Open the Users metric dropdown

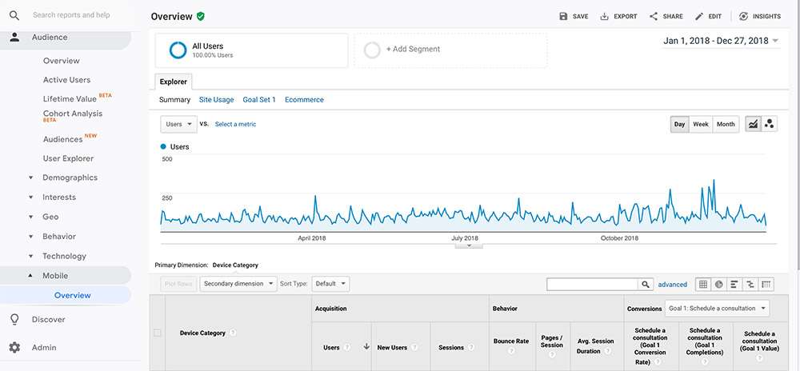(x=178, y=125)
